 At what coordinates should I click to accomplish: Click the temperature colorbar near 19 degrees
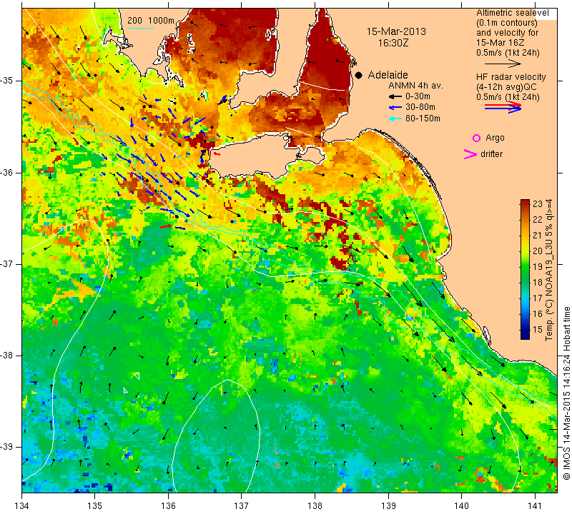(x=525, y=266)
